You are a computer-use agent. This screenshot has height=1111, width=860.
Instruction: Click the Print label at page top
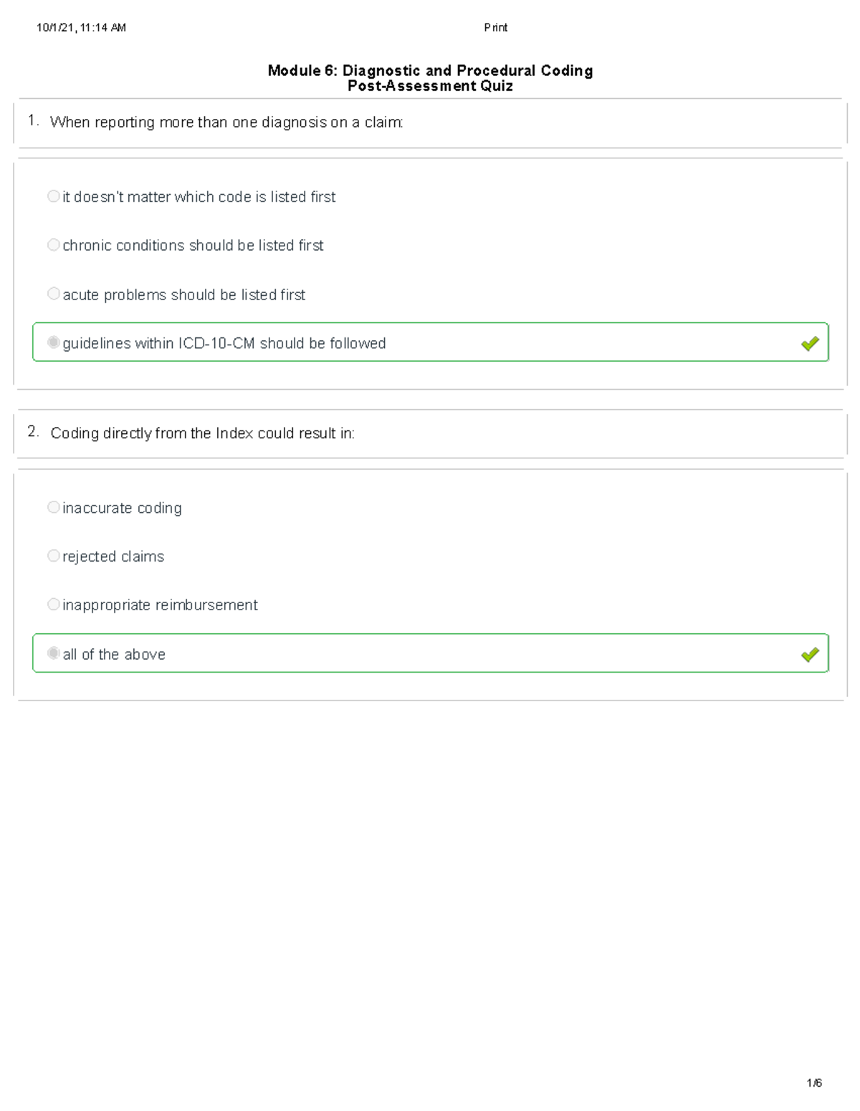pyautogui.click(x=497, y=27)
